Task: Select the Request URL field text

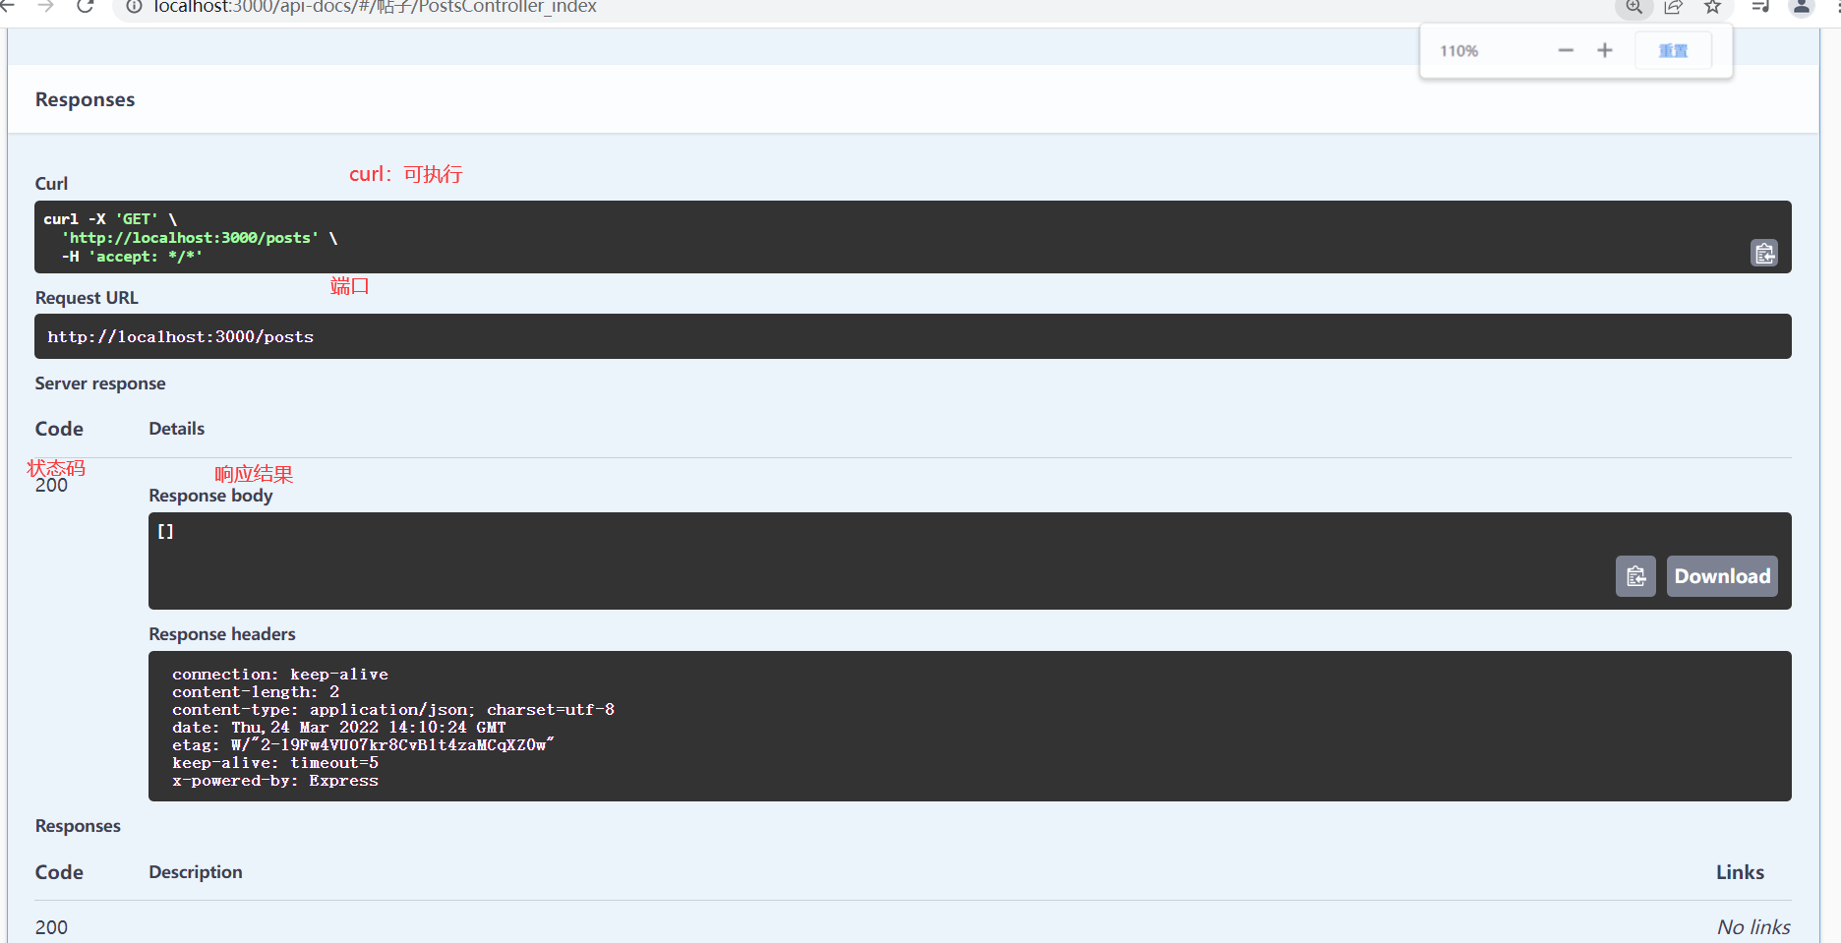Action: pos(181,336)
